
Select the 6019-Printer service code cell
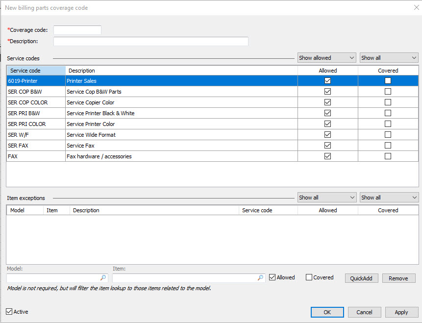pyautogui.click(x=36, y=81)
